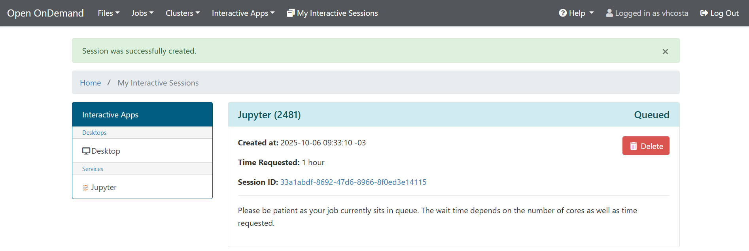Dismiss the session created alert
Screen dimensions: 749x251
point(665,51)
